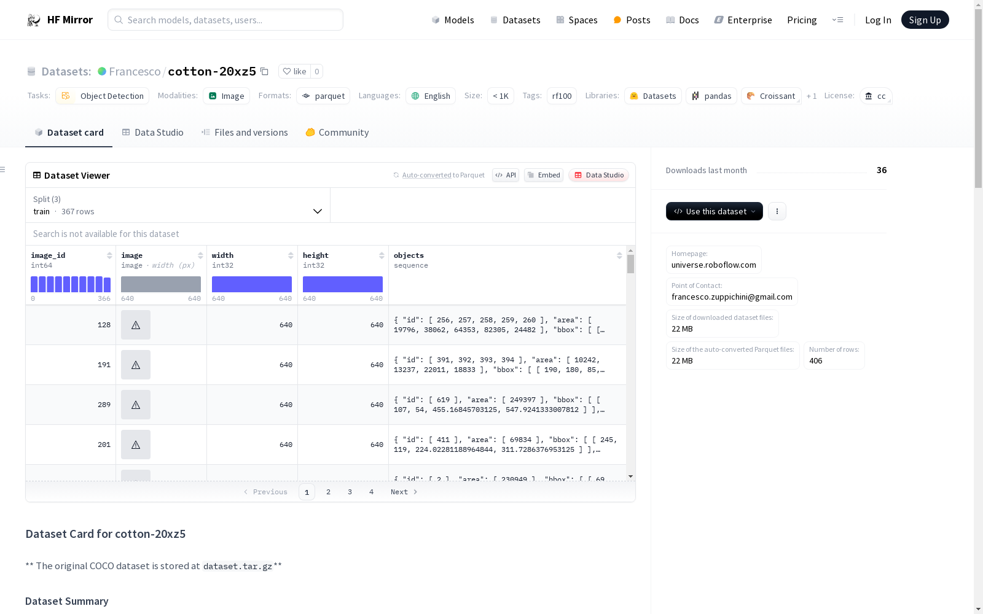Click the rf100 tag
Image resolution: width=983 pixels, height=614 pixels.
click(x=562, y=96)
